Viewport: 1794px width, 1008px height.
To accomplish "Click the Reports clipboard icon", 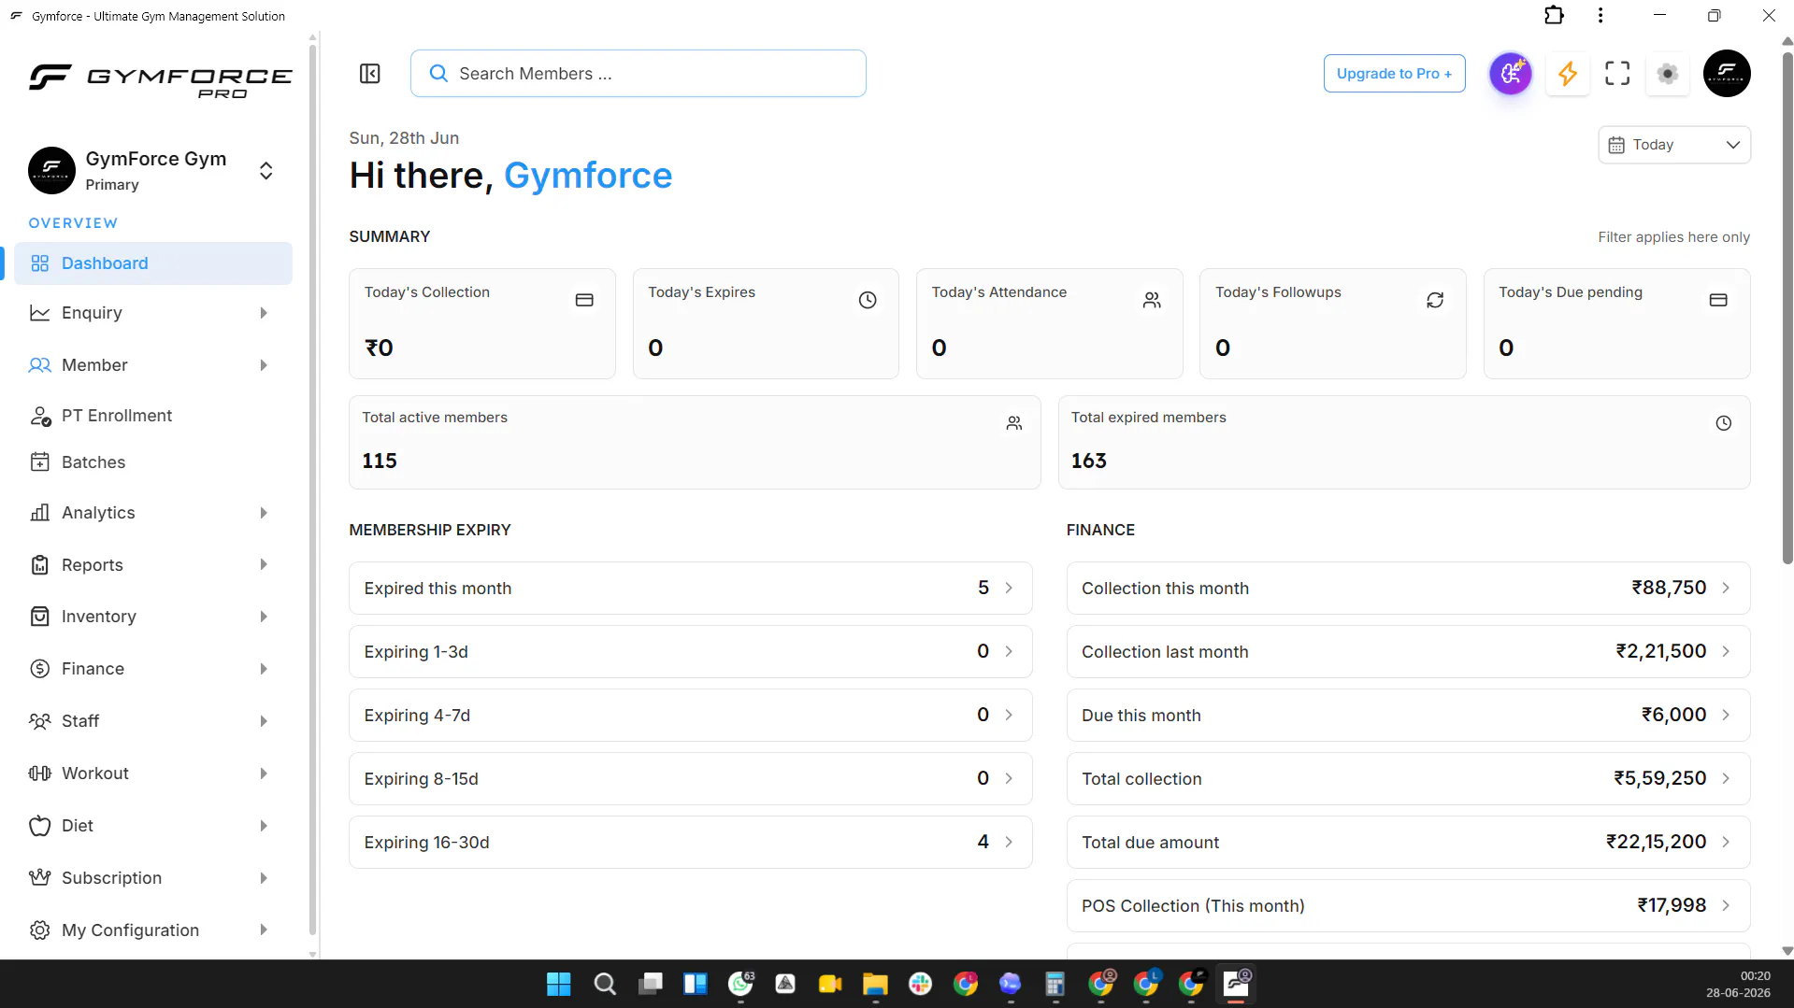I will click(39, 565).
